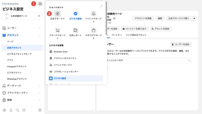The image size is (202, 114).
Task: Open コマースマネージャ cart shortcut
Action: [58, 30]
